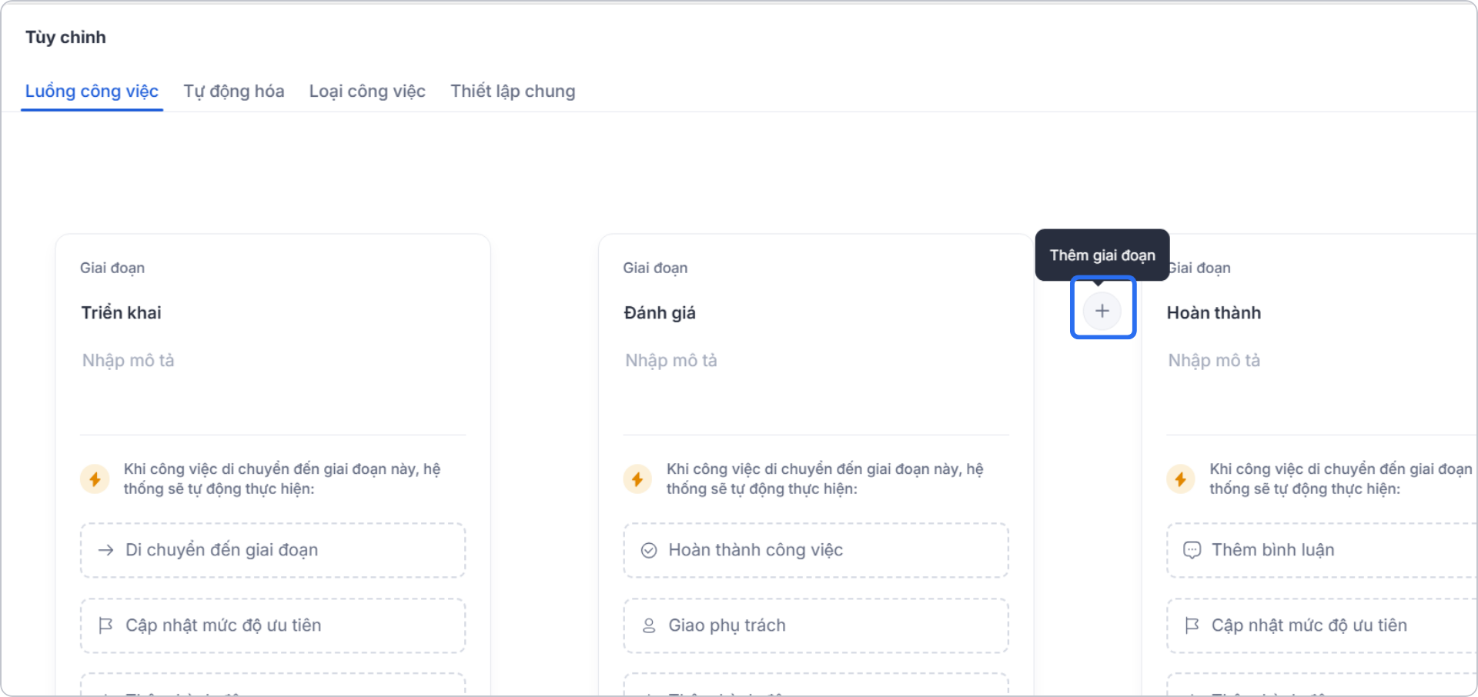The width and height of the screenshot is (1478, 697).
Task: Switch to the Tự động hóa tab
Action: 233,91
